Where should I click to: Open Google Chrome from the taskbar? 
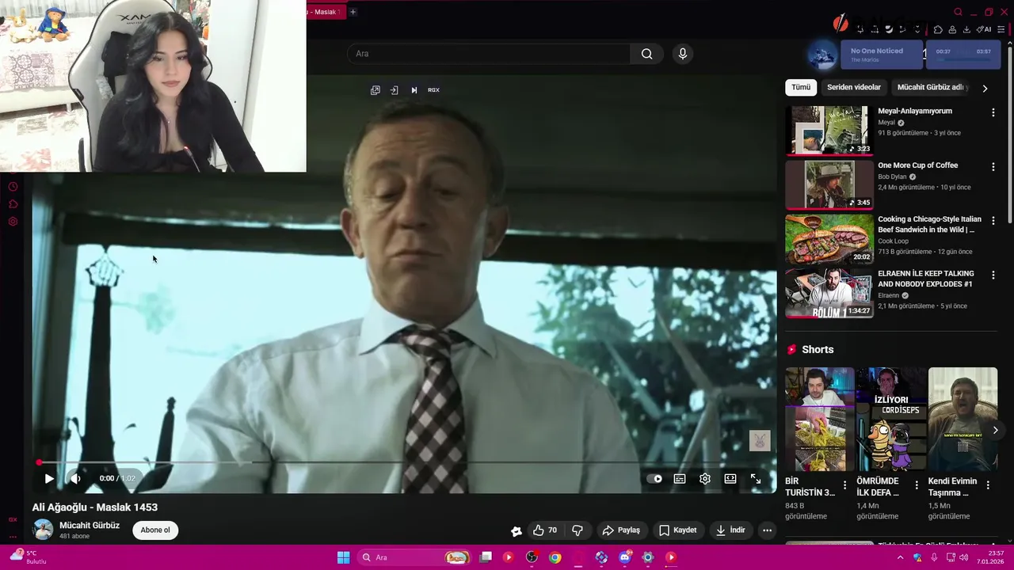pos(555,557)
